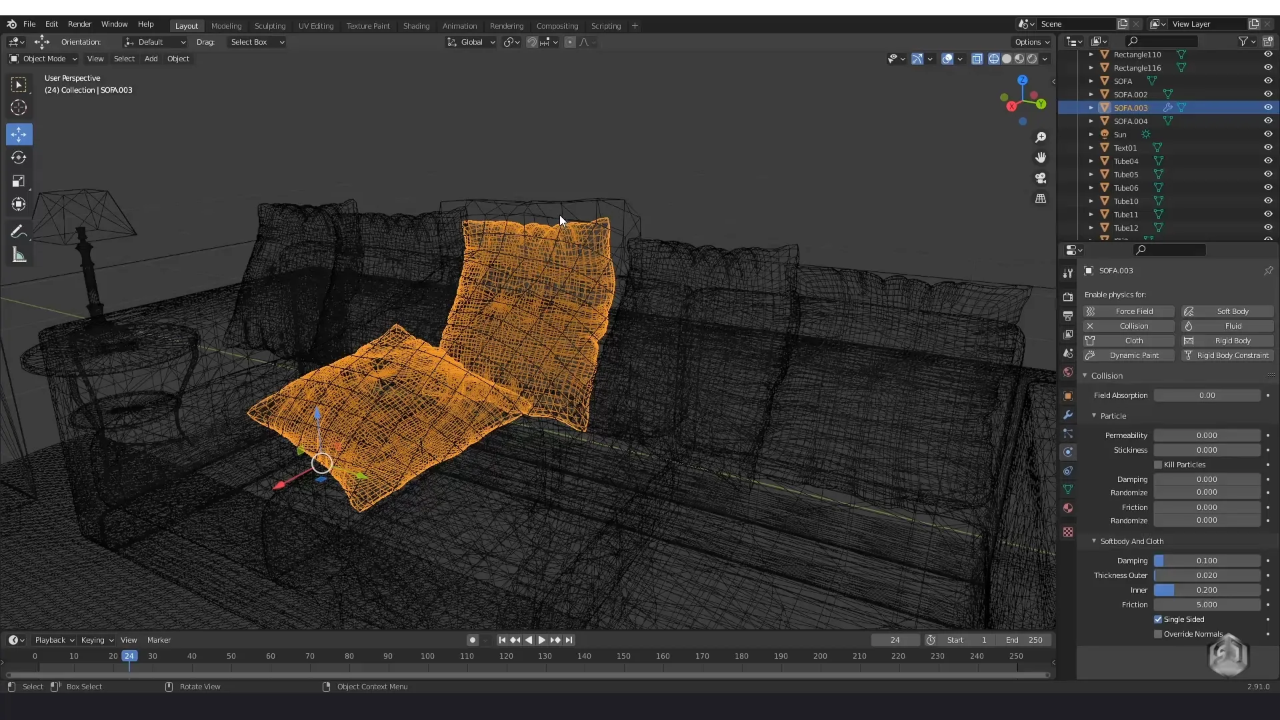Image resolution: width=1280 pixels, height=720 pixels.
Task: Pick the Annotate pencil tool
Action: [19, 232]
